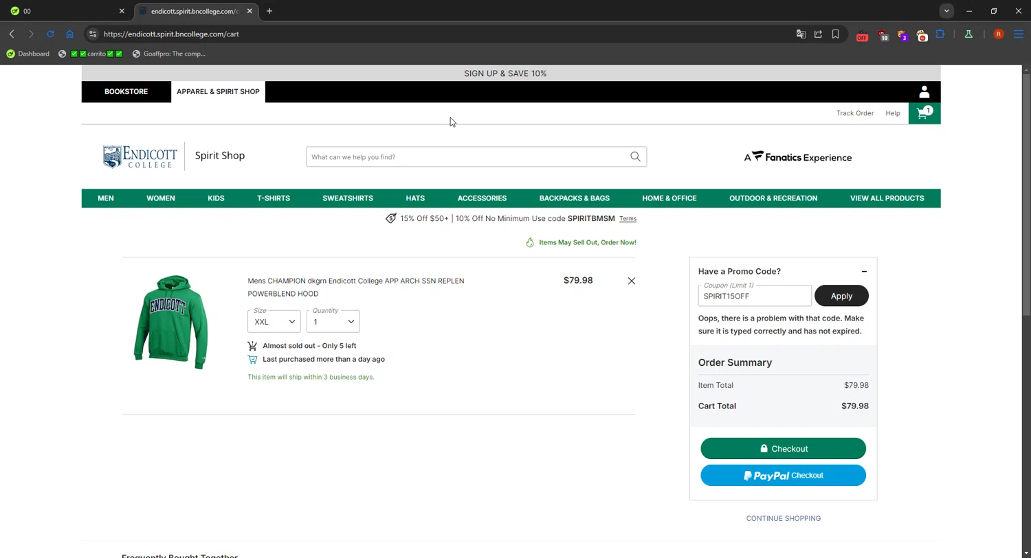Click the coupon code input field
The height and width of the screenshot is (558, 1031).
coord(755,296)
